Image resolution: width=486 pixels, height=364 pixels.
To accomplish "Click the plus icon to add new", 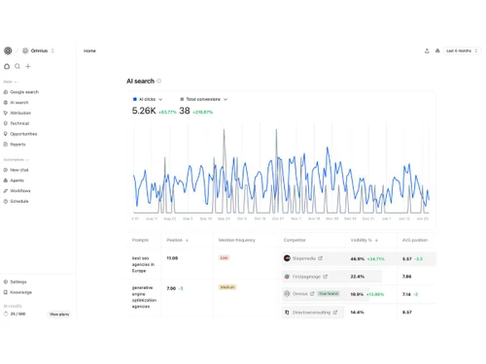I will point(28,66).
